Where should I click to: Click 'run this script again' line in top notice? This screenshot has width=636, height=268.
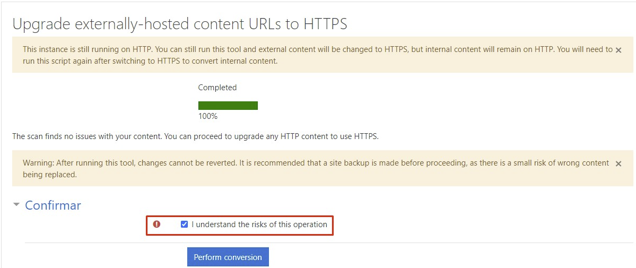point(150,62)
